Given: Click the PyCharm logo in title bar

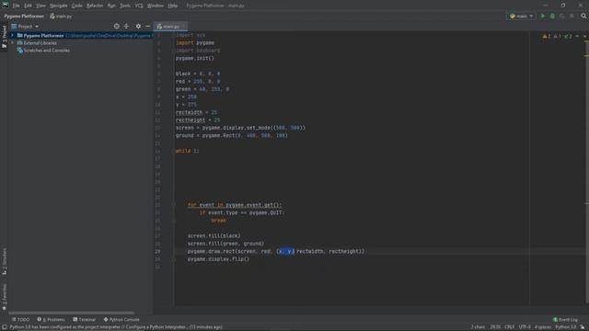Looking at the screenshot, I should click(6, 6).
